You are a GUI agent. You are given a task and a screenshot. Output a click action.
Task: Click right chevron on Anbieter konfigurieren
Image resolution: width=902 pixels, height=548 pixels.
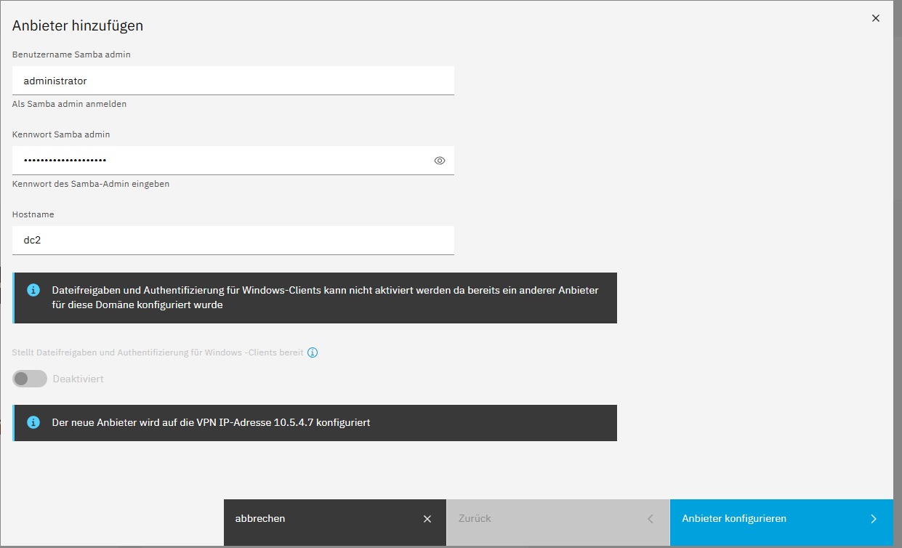pos(873,519)
